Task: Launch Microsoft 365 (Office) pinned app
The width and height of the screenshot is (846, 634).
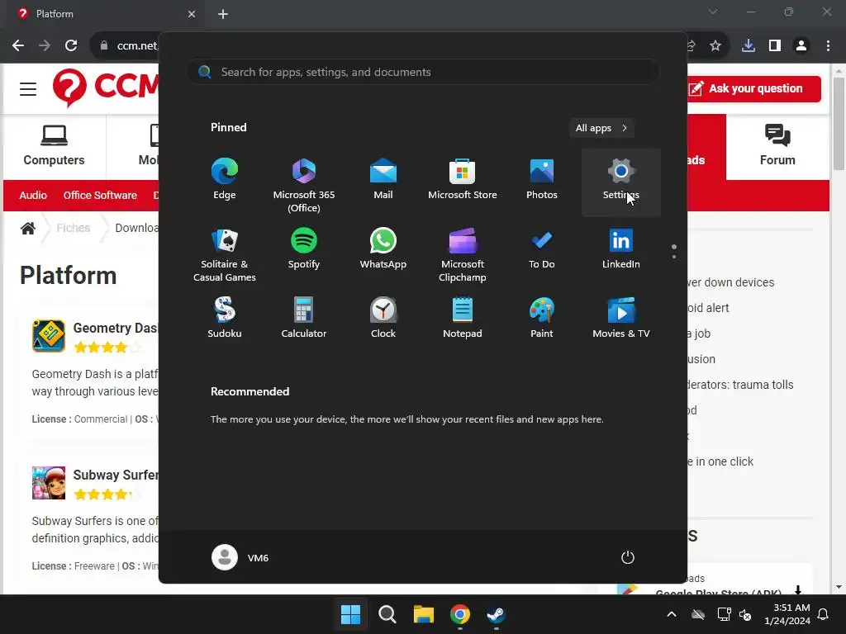Action: click(x=304, y=185)
